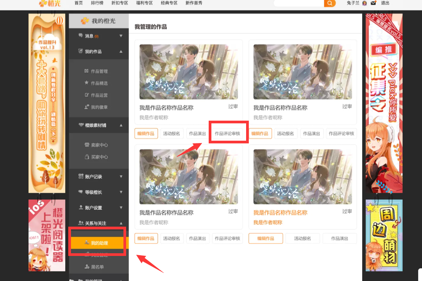
Task: Click the flower icon beside 我的橙光
Action: (x=85, y=21)
